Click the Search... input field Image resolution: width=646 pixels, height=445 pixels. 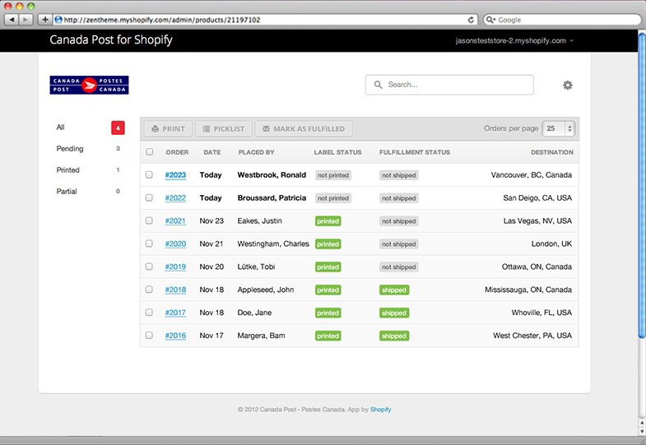click(x=449, y=85)
